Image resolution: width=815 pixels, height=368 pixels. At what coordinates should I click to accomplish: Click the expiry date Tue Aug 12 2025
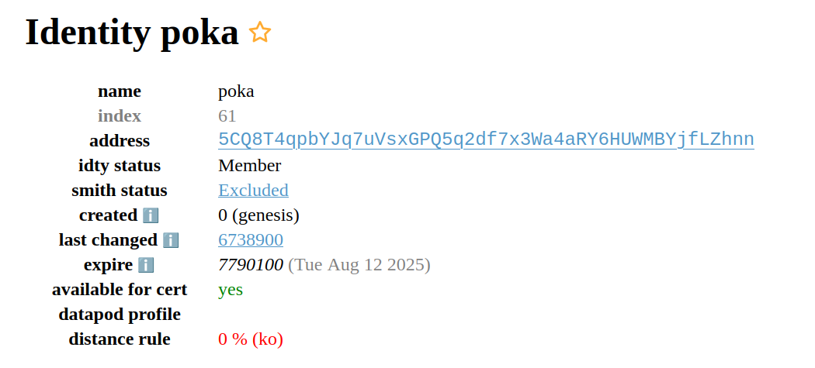pyautogui.click(x=359, y=265)
